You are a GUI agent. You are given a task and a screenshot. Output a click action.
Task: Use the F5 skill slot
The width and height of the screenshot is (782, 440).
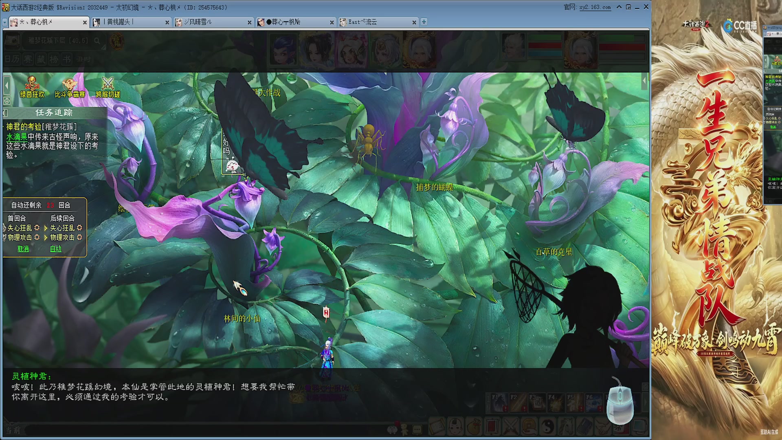[575, 402]
